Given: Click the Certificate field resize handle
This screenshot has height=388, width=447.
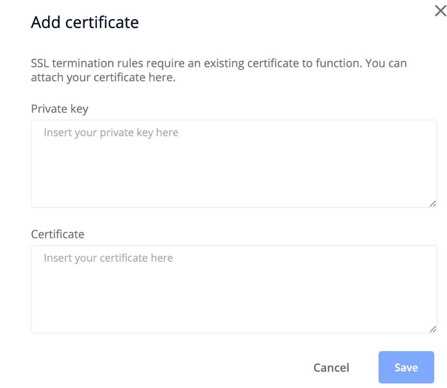Looking at the screenshot, I should [x=433, y=329].
